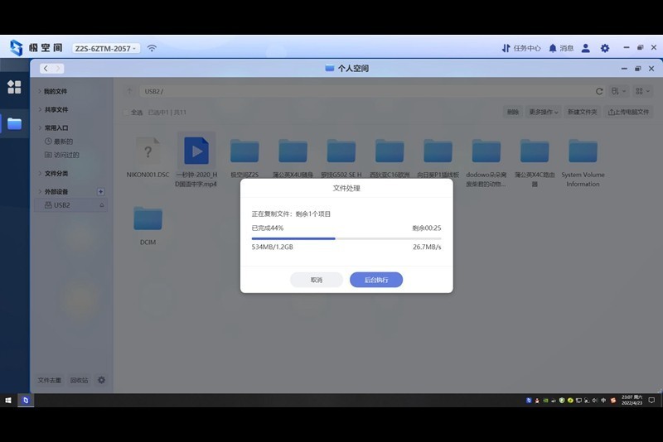This screenshot has height=442, width=663.
Task: Click the app grid icon in sidebar
Action: coord(14,87)
